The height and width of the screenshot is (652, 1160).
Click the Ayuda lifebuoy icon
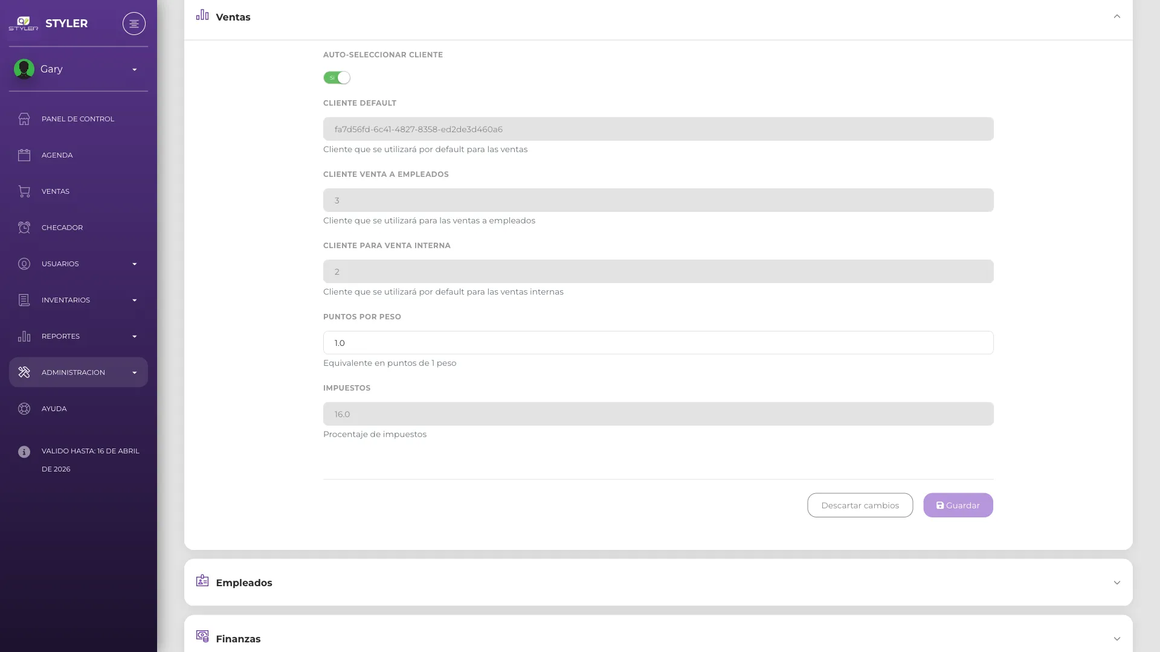tap(24, 409)
